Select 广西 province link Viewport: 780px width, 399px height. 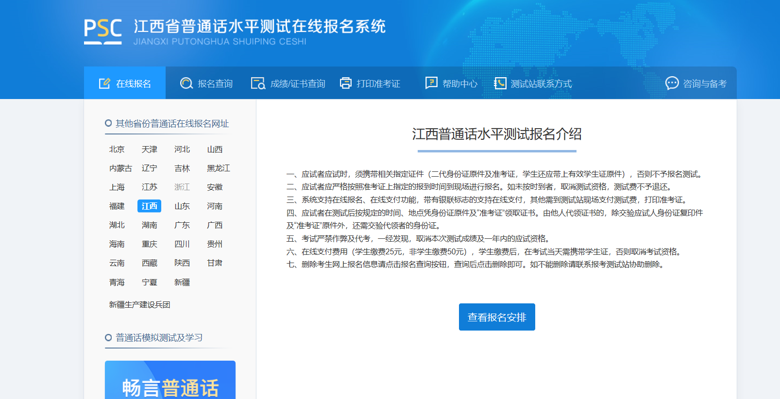215,225
